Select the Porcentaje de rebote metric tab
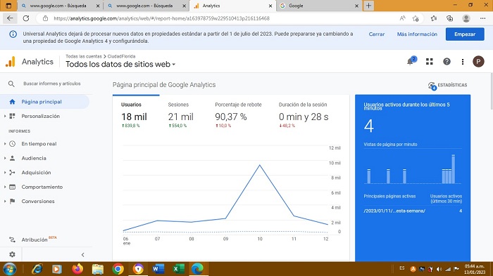Viewport: 493px width, 276px height. click(238, 115)
